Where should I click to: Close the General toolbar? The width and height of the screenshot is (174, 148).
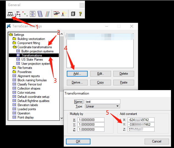click(82, 5)
